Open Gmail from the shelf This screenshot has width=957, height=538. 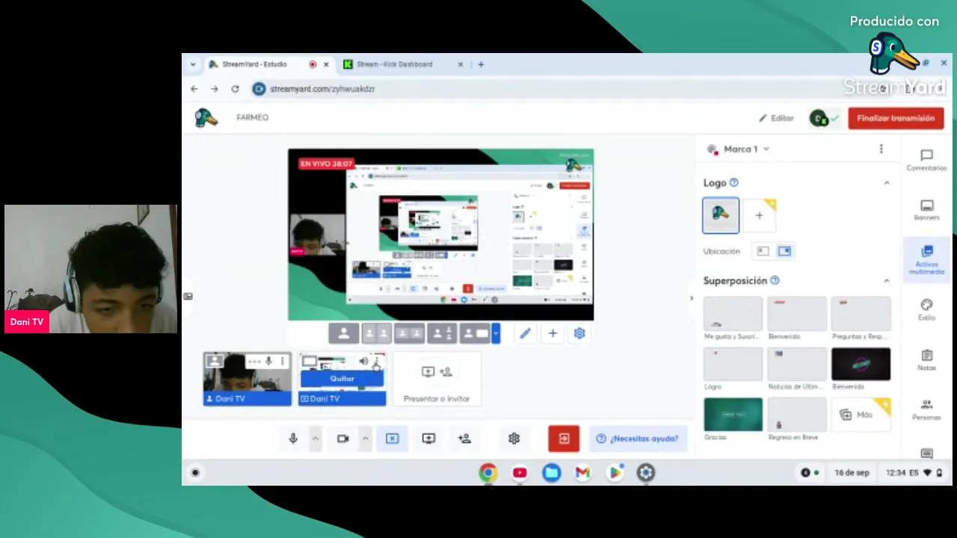click(x=583, y=472)
